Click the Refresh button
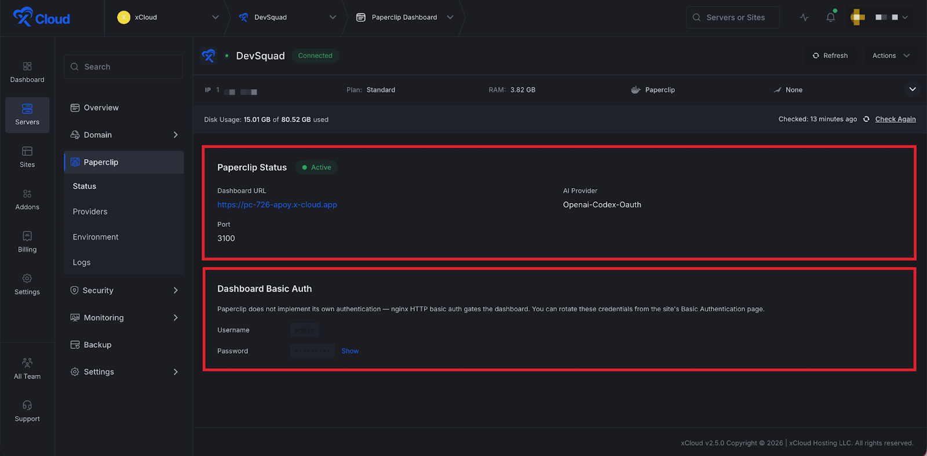Image resolution: width=927 pixels, height=456 pixels. [830, 56]
